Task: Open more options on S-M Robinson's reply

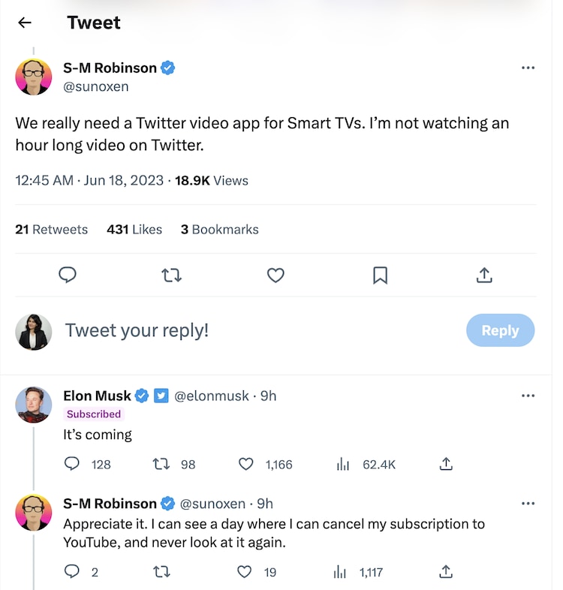Action: (x=528, y=504)
